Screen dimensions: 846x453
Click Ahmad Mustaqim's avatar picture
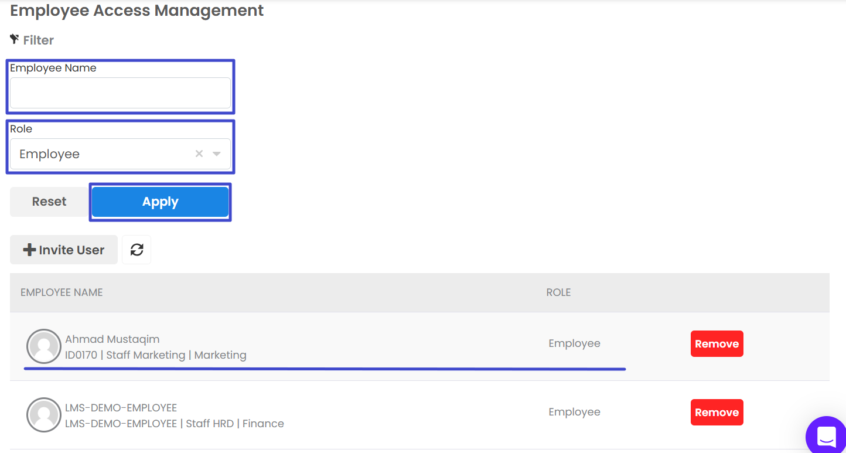(44, 346)
